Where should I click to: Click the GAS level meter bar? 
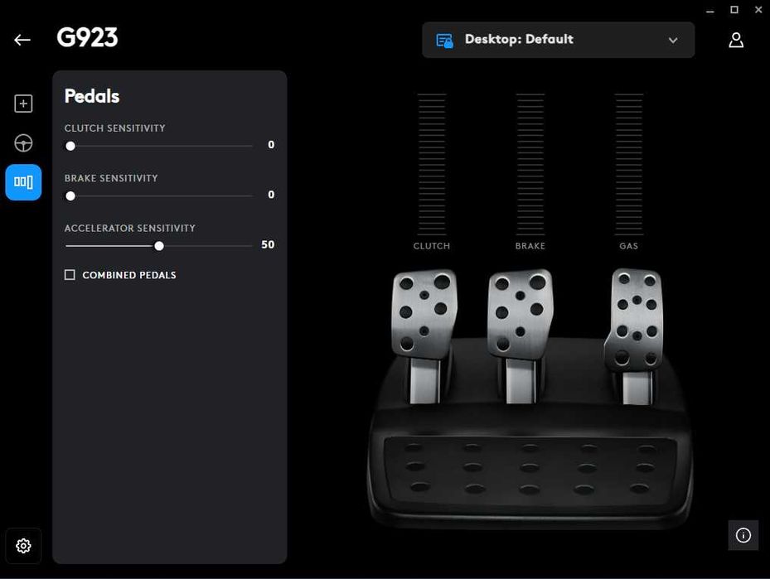(x=628, y=164)
